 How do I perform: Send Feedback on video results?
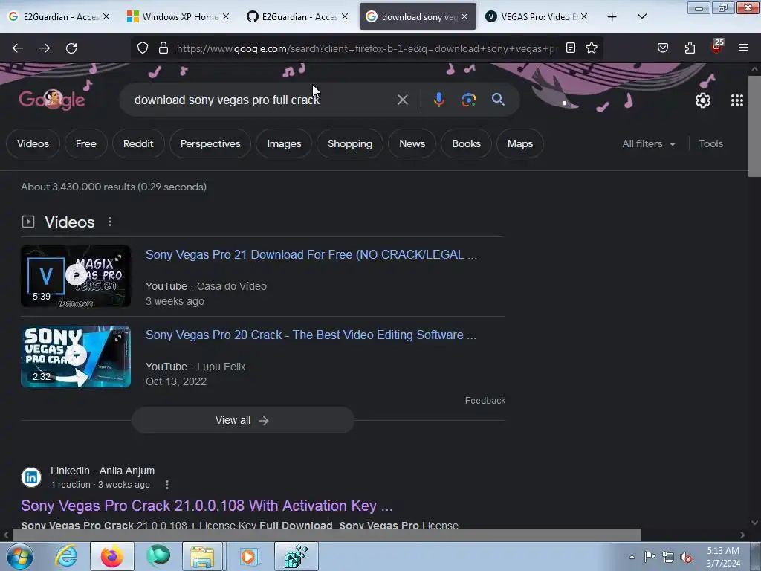pos(485,401)
